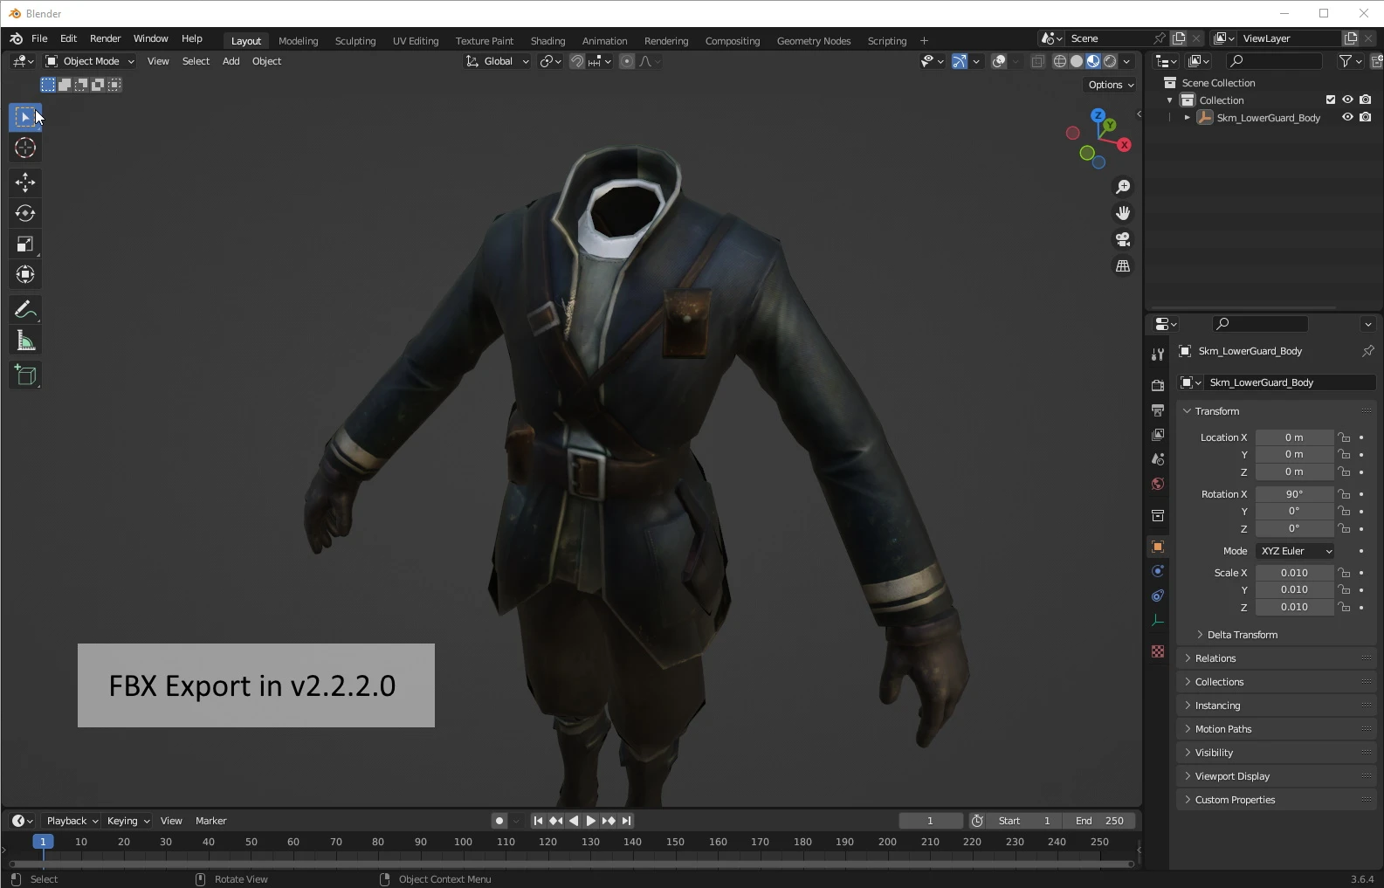Activate the Move tool
Viewport: 1384px width, 888px height.
click(25, 182)
